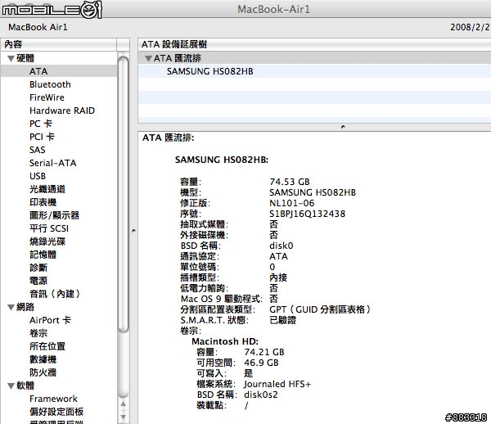Screen dimensions: 491x424
Task: Click the disk0 BSD name value
Action: pos(282,246)
